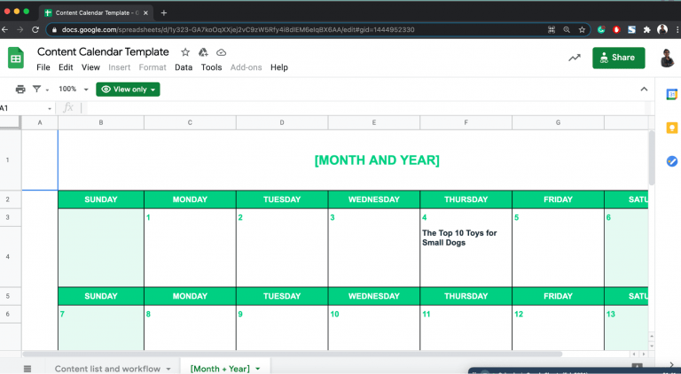Click the address bar URL

pyautogui.click(x=238, y=29)
